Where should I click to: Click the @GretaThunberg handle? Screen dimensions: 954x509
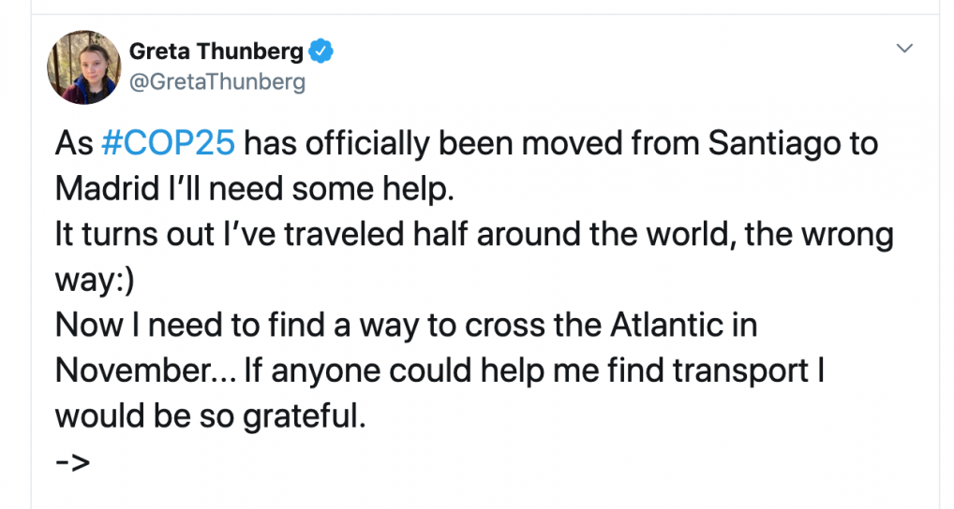[x=217, y=82]
